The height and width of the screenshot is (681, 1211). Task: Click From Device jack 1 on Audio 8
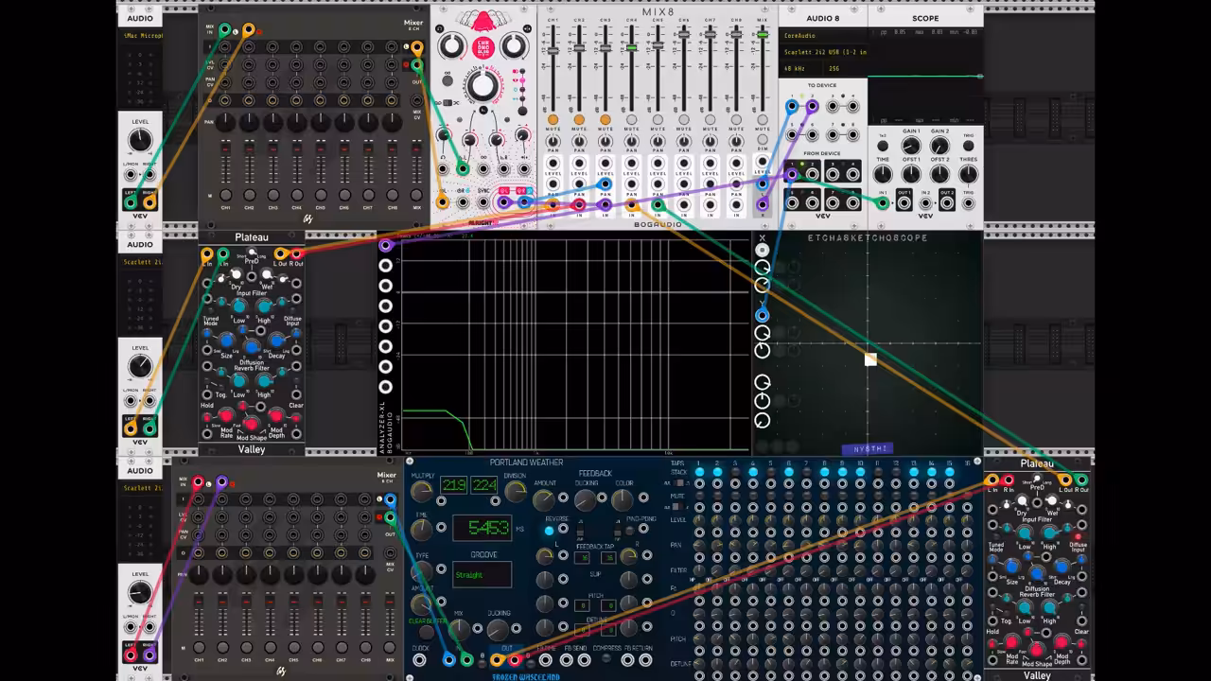792,174
